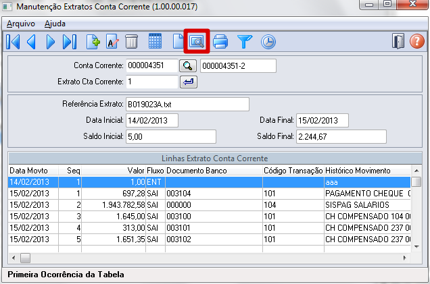Select PAGAMENTO CHEQUE history cell

click(x=367, y=194)
